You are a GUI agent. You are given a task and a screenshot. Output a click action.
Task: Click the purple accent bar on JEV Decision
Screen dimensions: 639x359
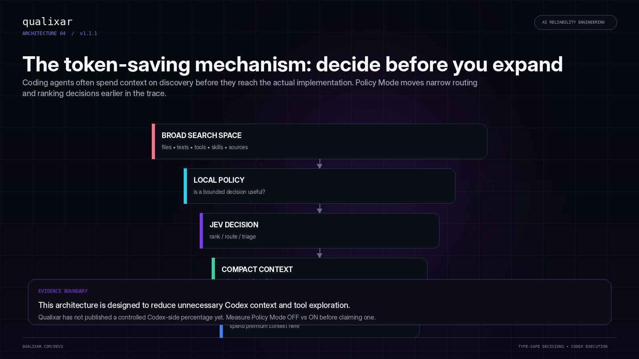coord(201,231)
